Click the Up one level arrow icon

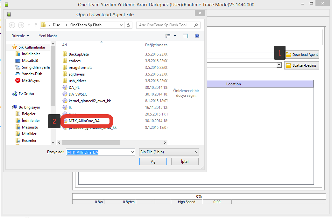(x=36, y=25)
